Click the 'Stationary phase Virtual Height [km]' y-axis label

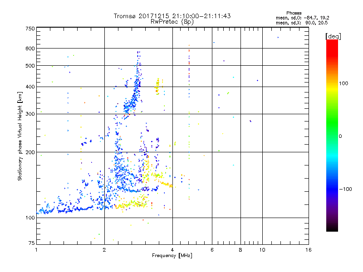[20, 136]
